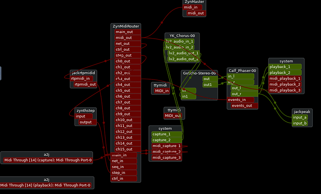Select jackpeak input_b port

(x=300, y=123)
